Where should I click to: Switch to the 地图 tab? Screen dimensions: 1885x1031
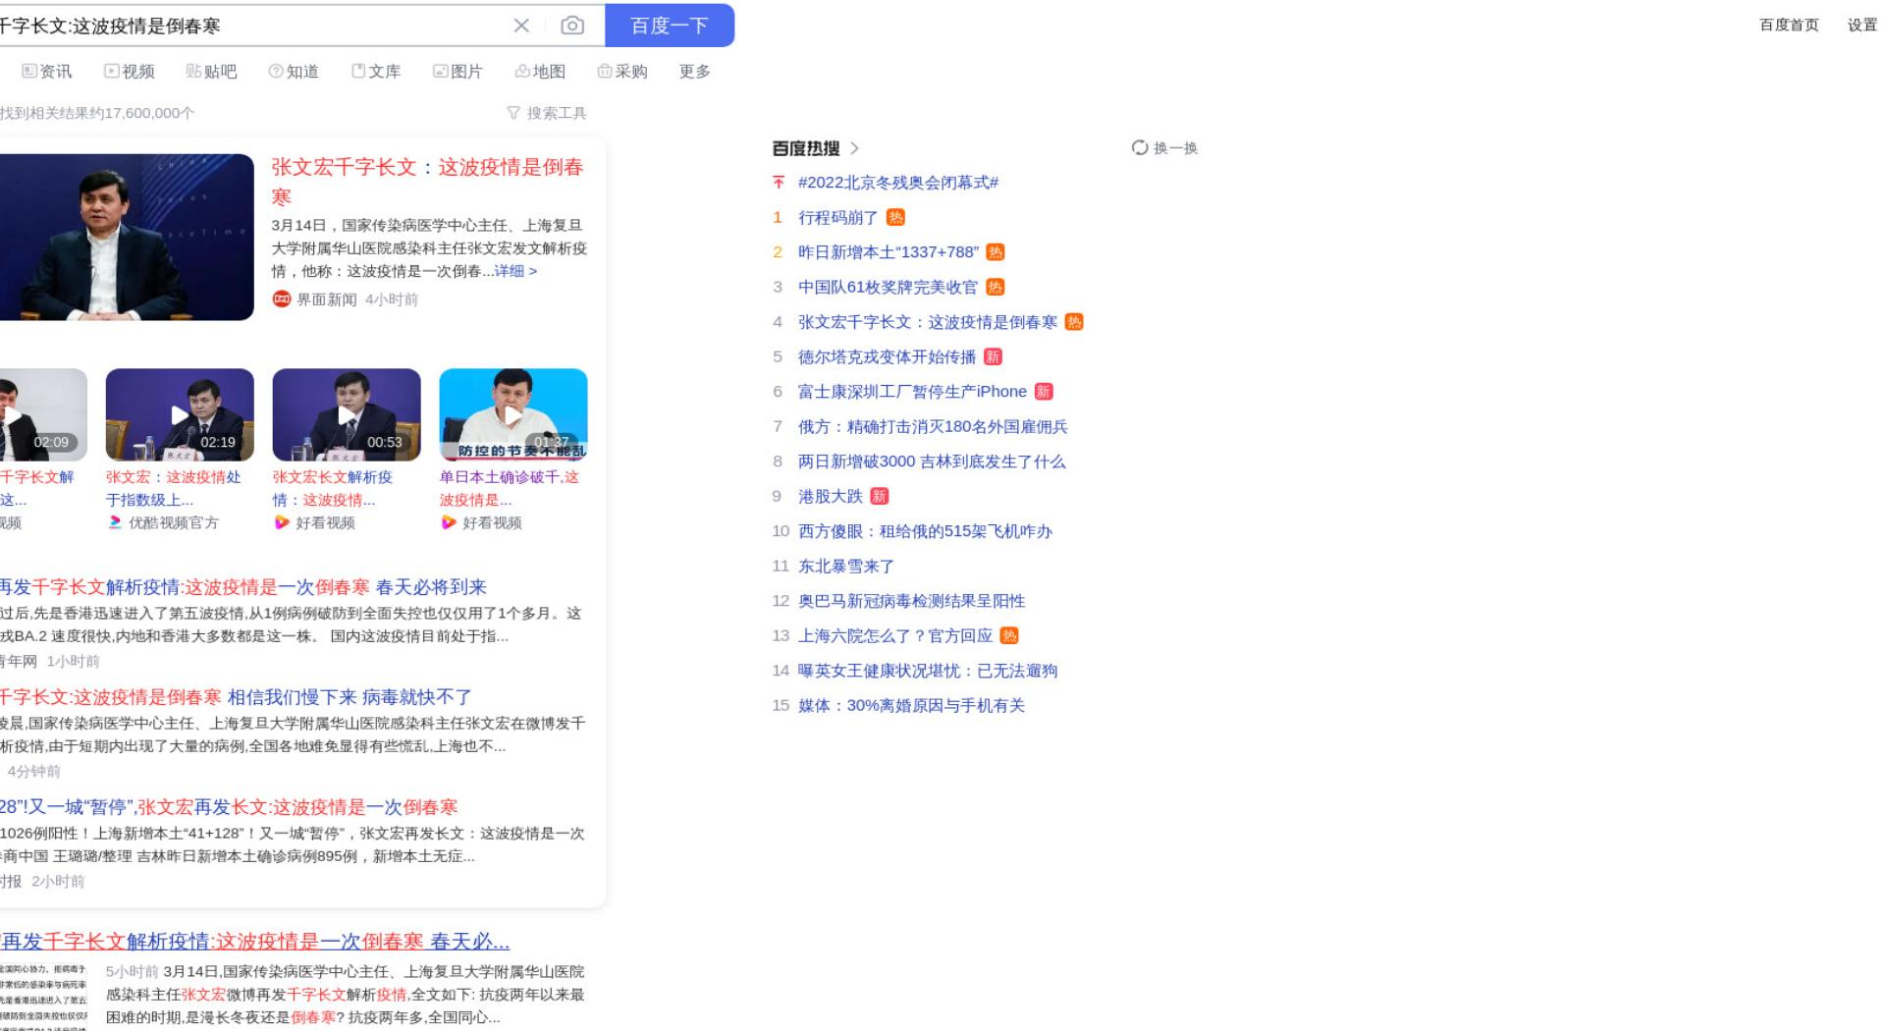click(540, 71)
